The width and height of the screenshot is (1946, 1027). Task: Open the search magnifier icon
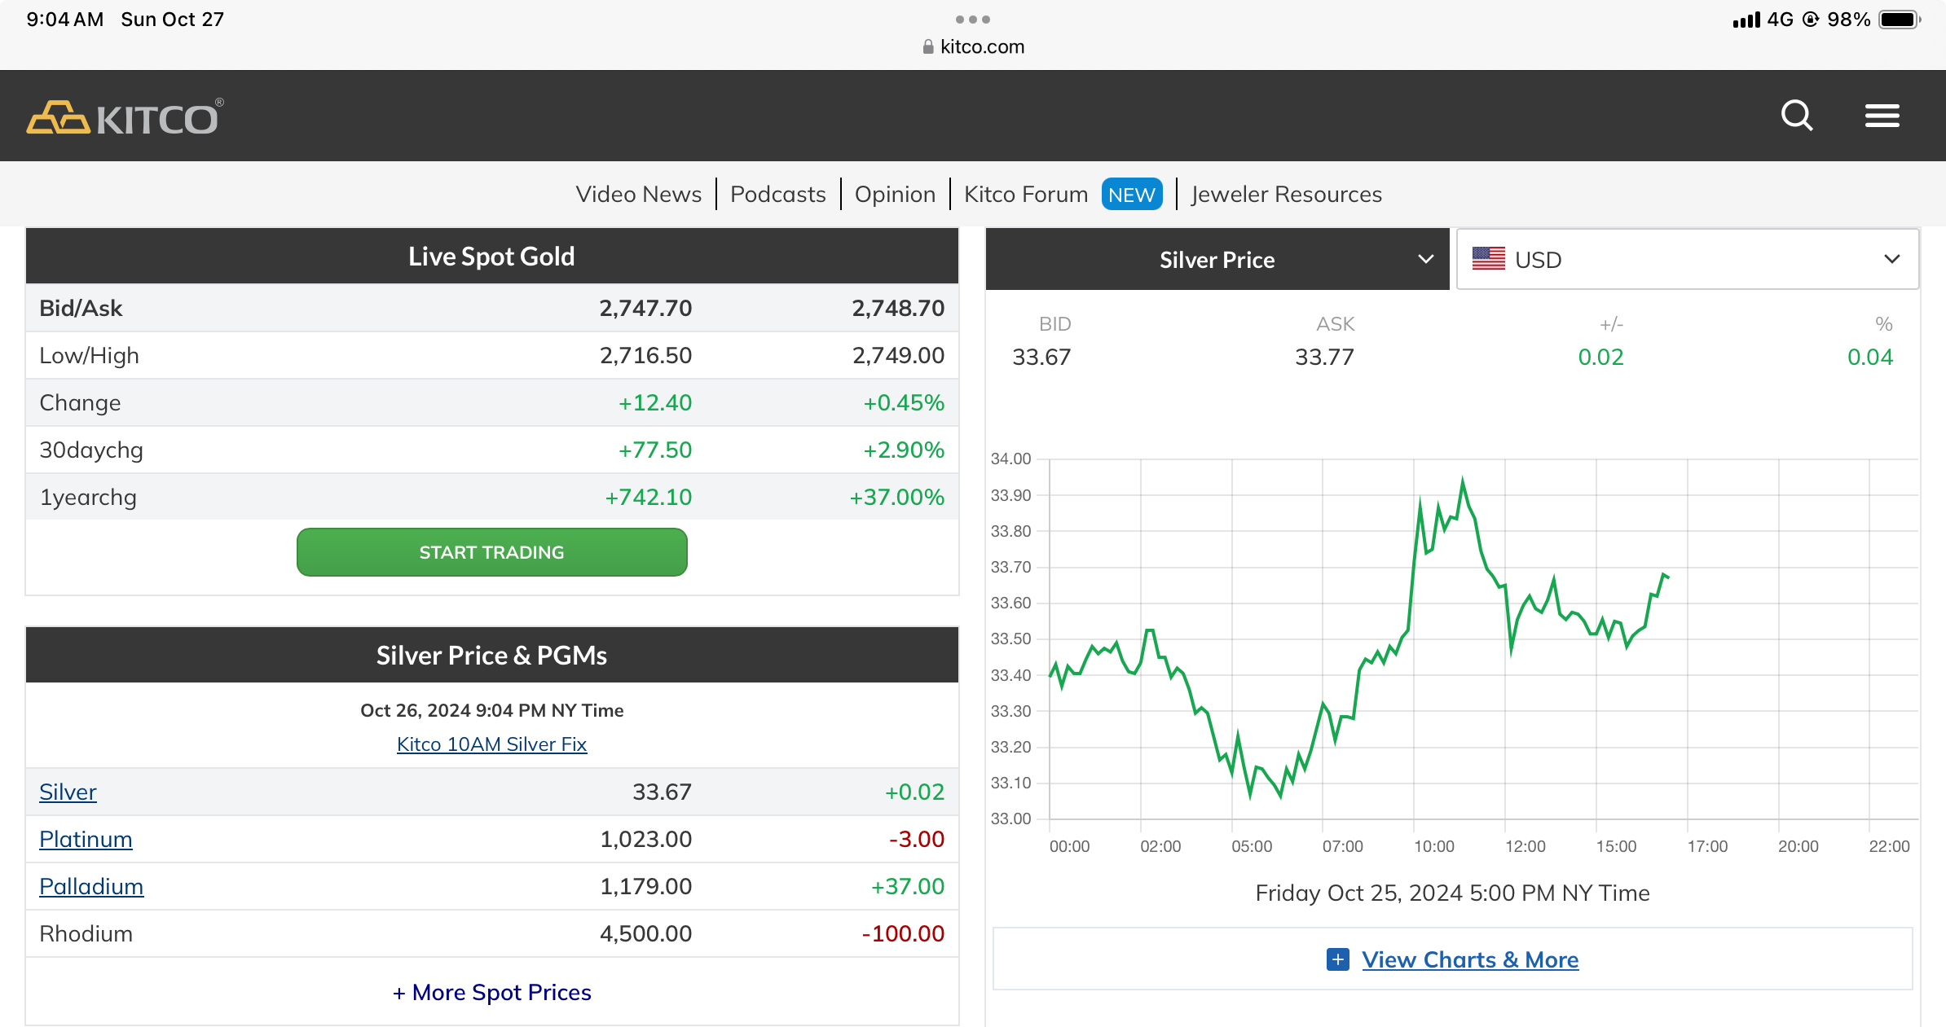click(1796, 116)
